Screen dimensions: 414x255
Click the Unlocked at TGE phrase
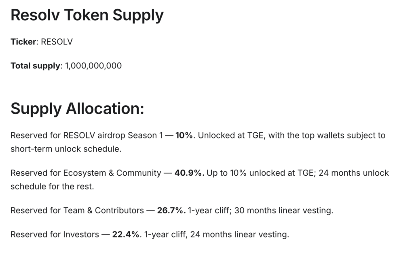(231, 135)
